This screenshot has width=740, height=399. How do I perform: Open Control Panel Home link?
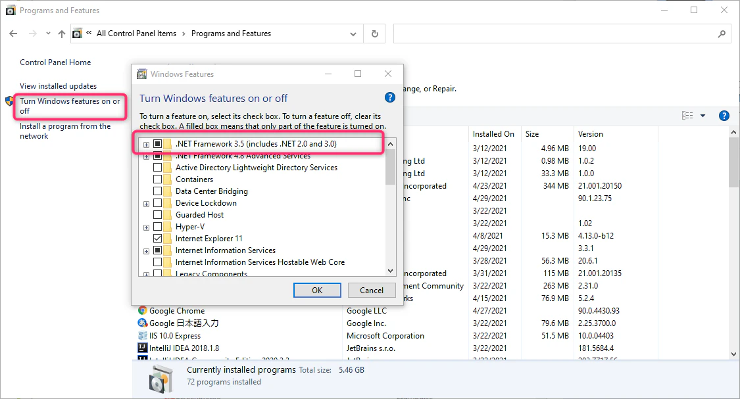point(55,62)
